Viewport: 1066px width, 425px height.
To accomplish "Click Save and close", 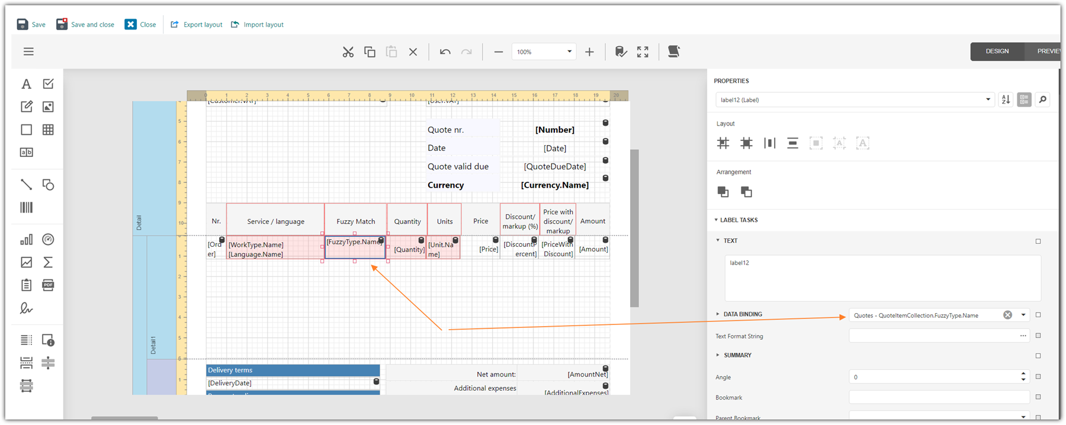I will pyautogui.click(x=85, y=24).
